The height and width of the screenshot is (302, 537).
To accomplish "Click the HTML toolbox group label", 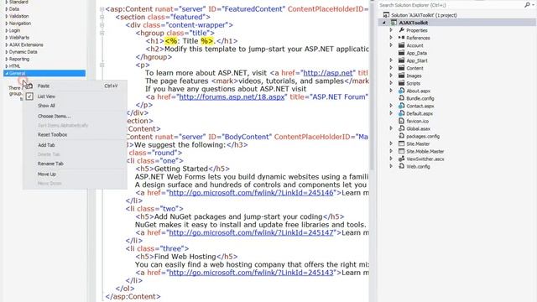I will pos(14,66).
